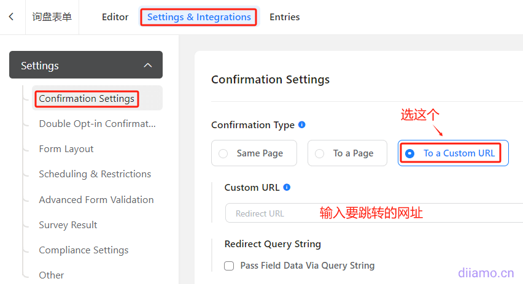Open Scheduling & Restrictions settings
Viewport: 523px width, 284px height.
click(95, 174)
